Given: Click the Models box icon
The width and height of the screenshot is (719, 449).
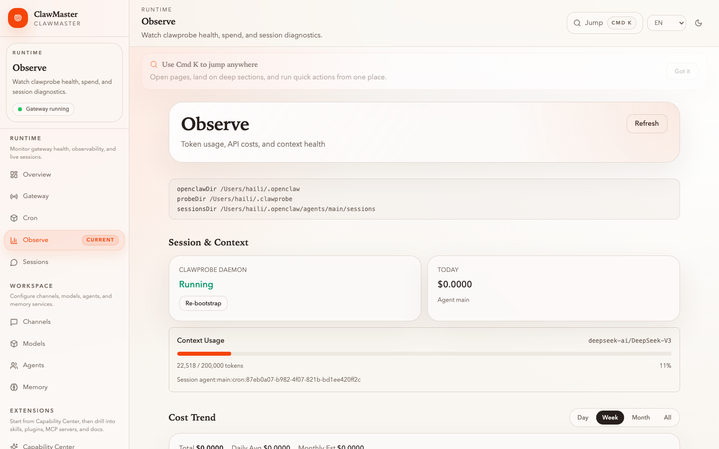Looking at the screenshot, I should (14, 344).
